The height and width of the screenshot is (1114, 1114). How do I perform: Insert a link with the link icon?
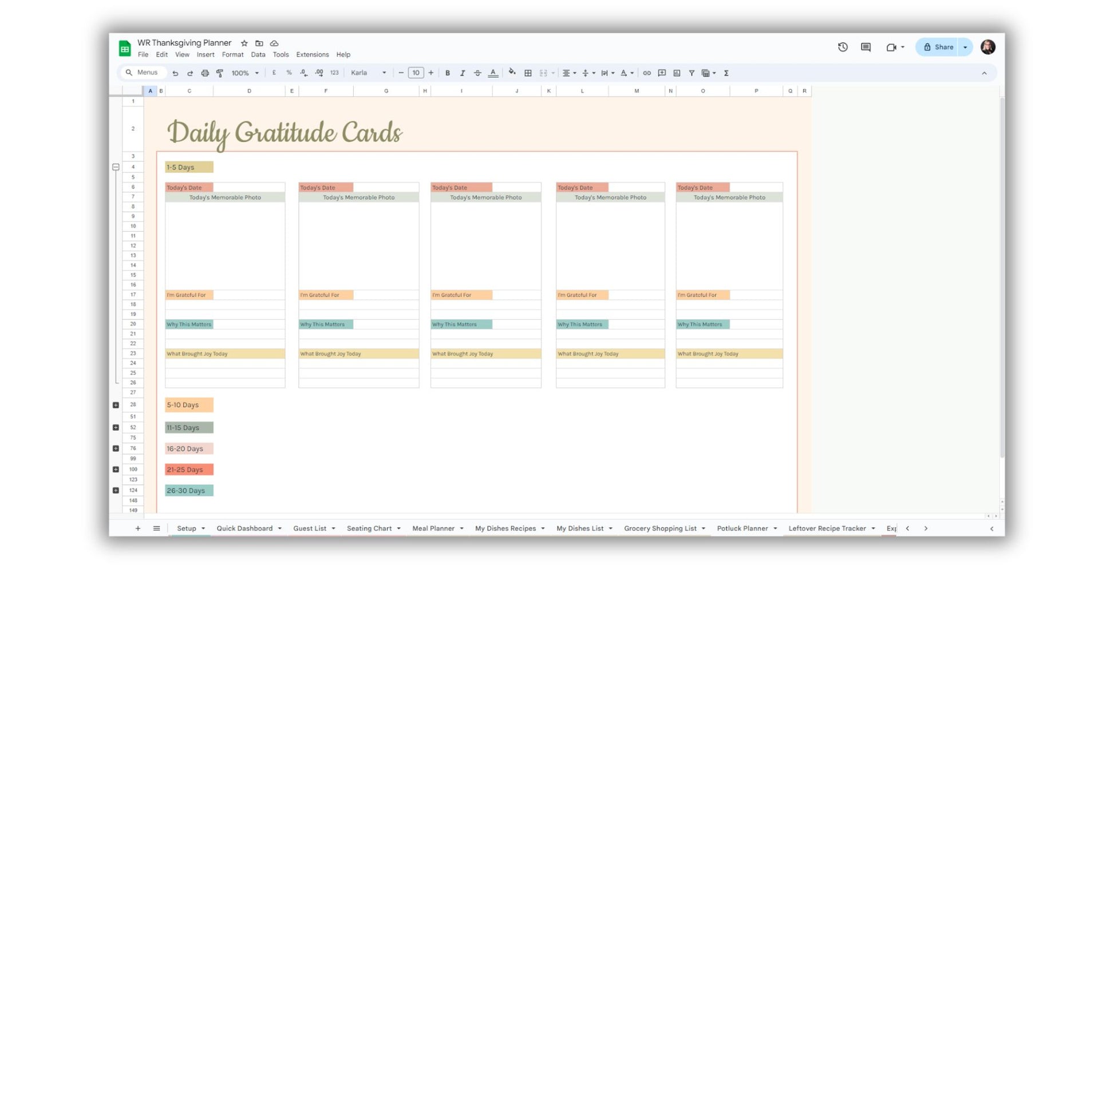pos(647,73)
